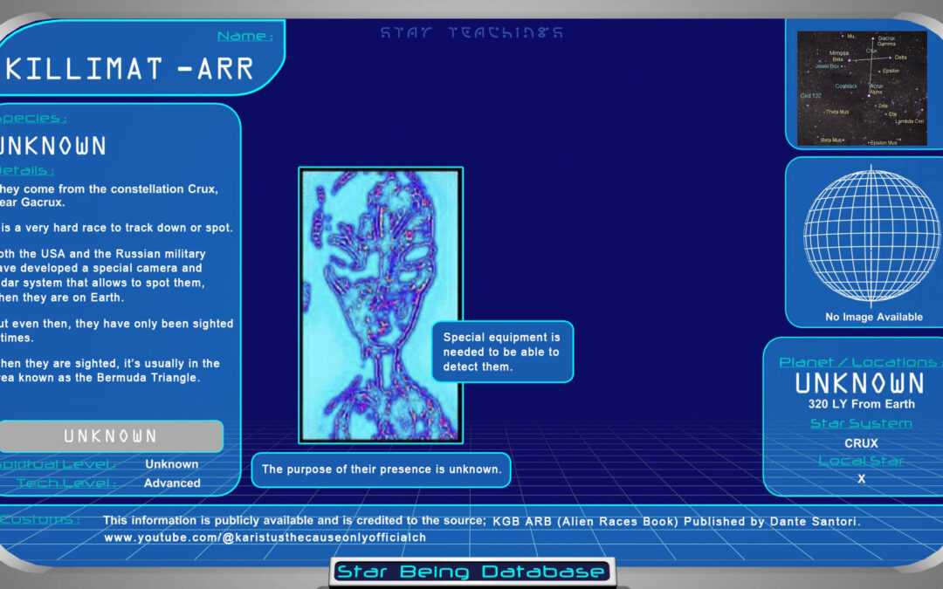
Task: Click the 'purpose of their presence' caption
Action: 381,469
